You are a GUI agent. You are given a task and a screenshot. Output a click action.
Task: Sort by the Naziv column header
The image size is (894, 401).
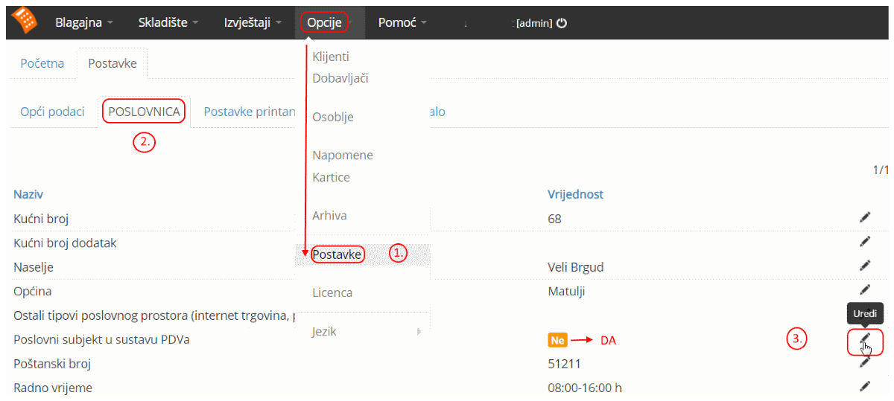[x=28, y=194]
